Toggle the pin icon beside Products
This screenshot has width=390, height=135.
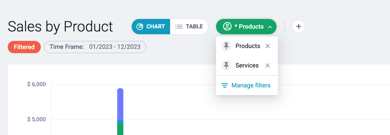point(226,46)
